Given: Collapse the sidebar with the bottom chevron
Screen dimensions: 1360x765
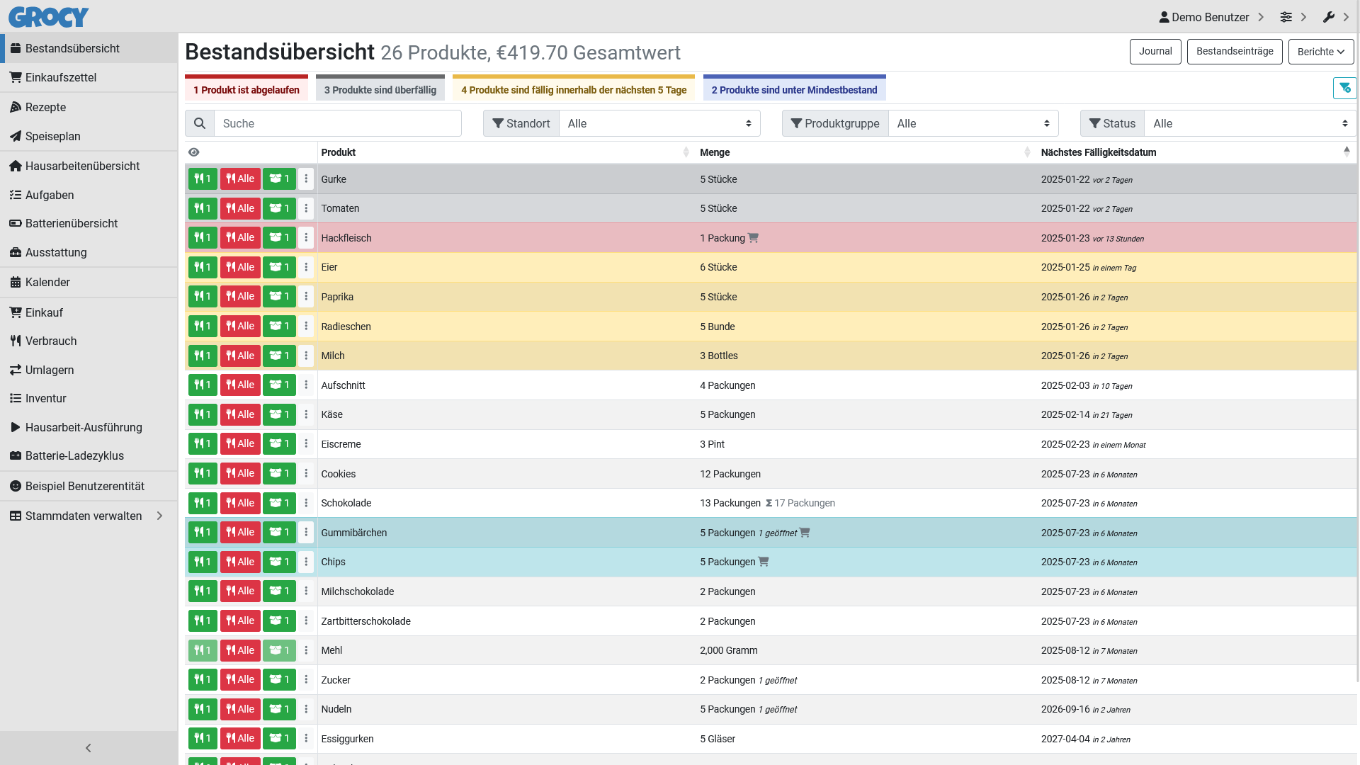Looking at the screenshot, I should click(89, 748).
